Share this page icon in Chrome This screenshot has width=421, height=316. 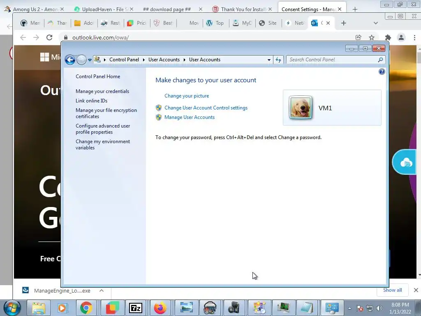point(358,37)
